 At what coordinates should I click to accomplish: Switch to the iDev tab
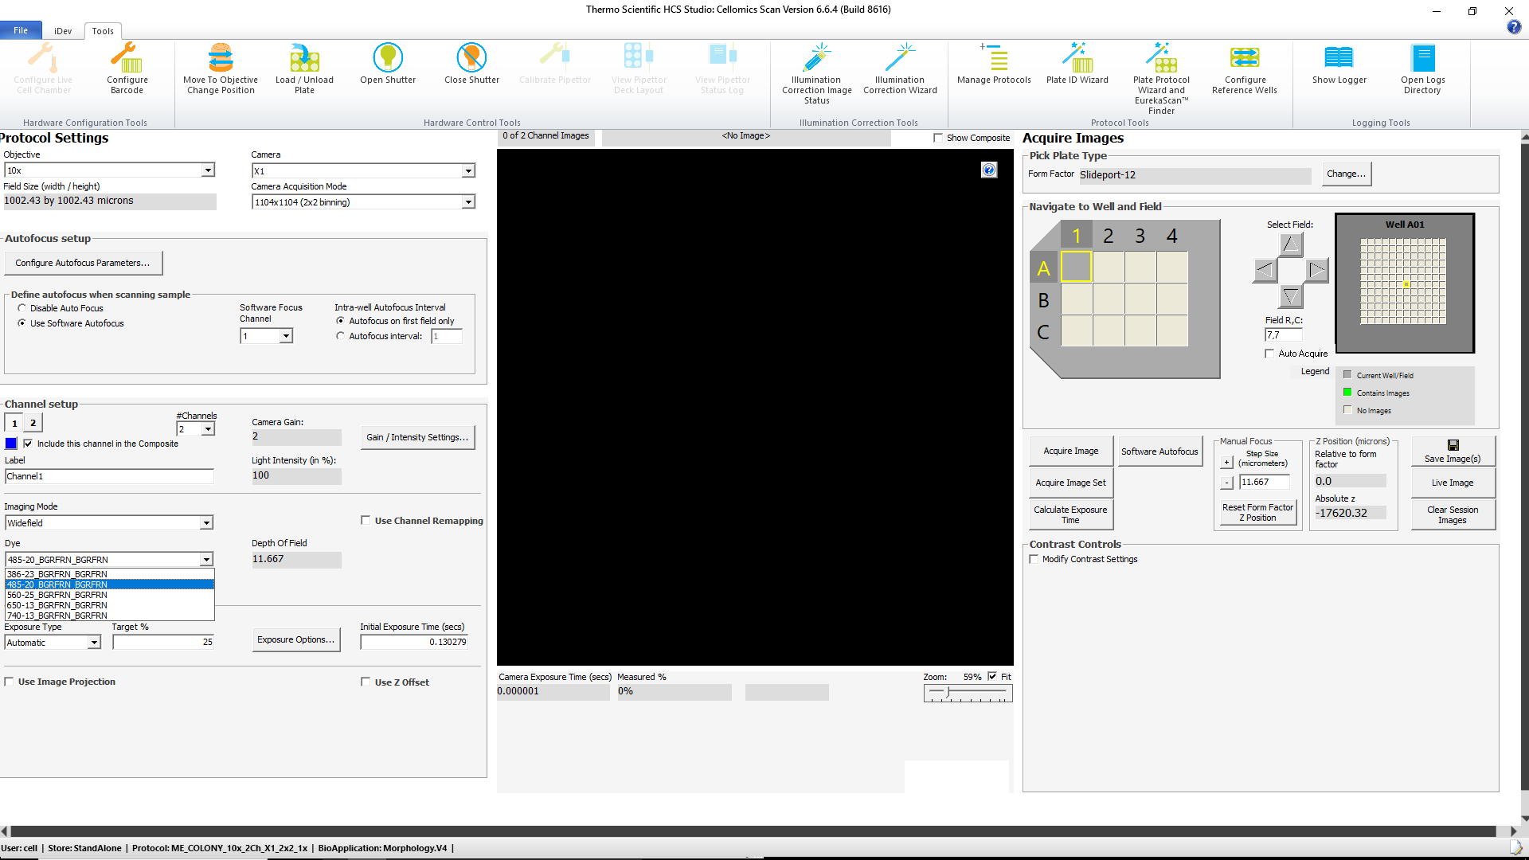(x=63, y=31)
